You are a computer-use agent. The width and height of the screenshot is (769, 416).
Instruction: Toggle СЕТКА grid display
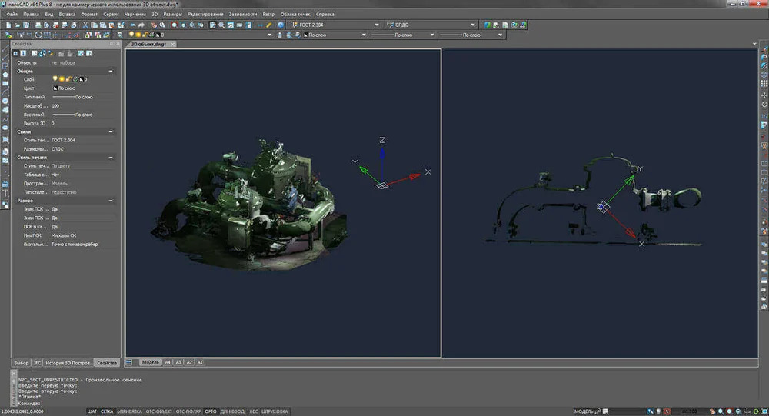click(x=107, y=411)
